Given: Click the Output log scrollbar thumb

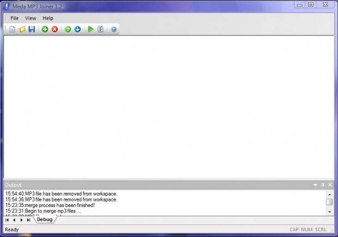Looking at the screenshot, I should (x=330, y=202).
